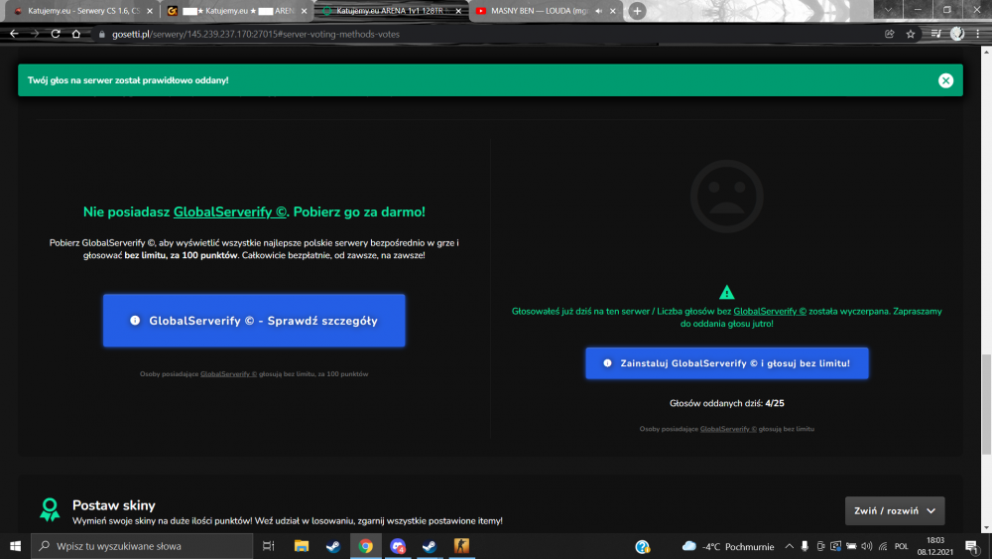Click taskbar search box Wpisz tu wyszukiwane słowa

pos(142,546)
